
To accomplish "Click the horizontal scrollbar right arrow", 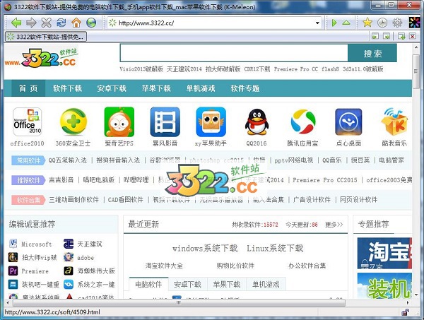I will pos(408,303).
